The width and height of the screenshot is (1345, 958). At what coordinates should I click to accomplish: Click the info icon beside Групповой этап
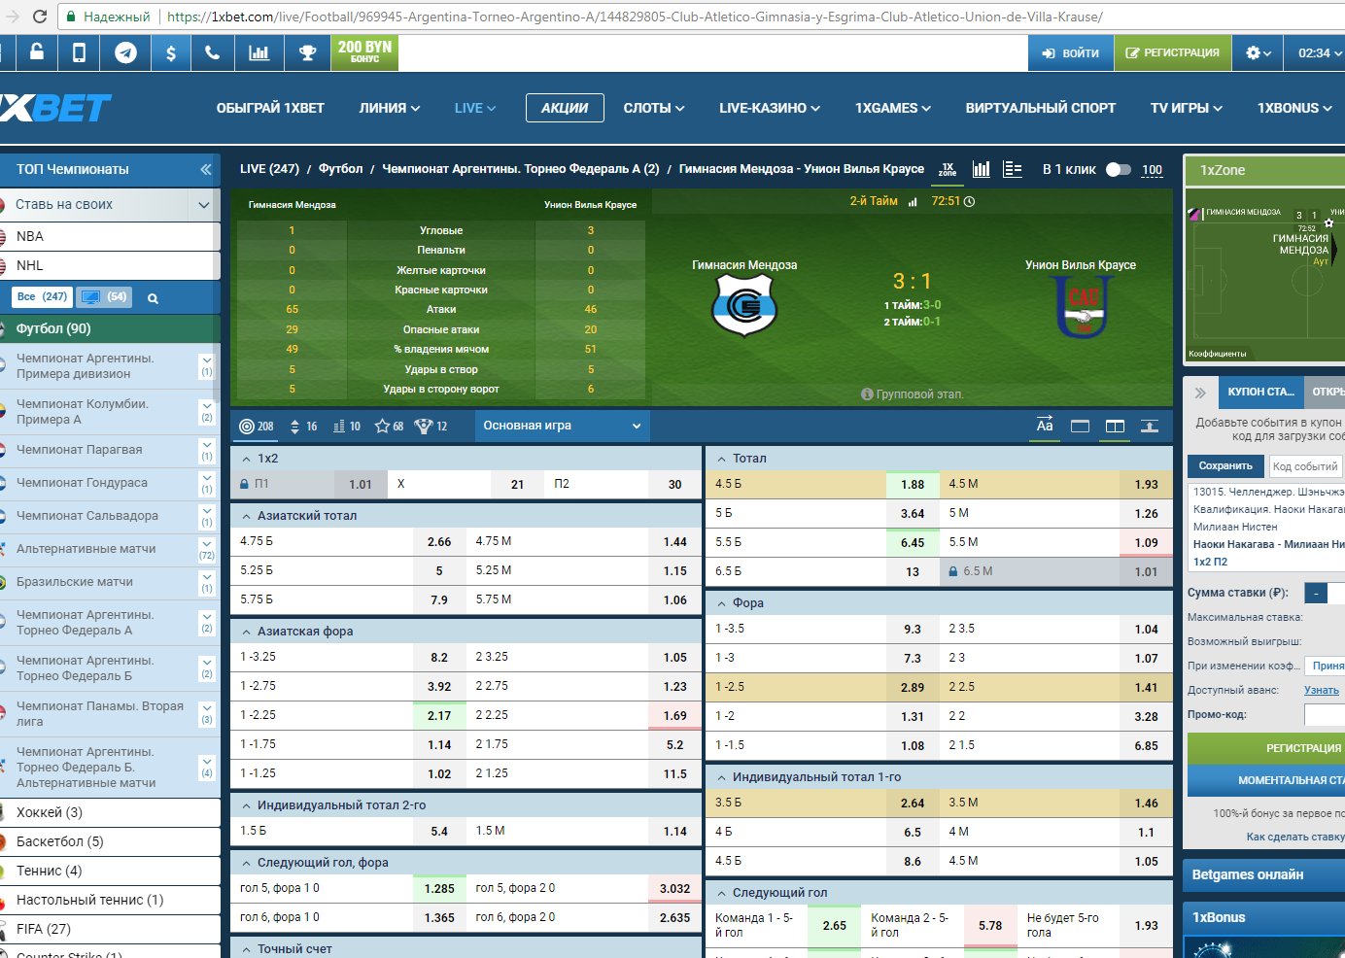tap(867, 394)
